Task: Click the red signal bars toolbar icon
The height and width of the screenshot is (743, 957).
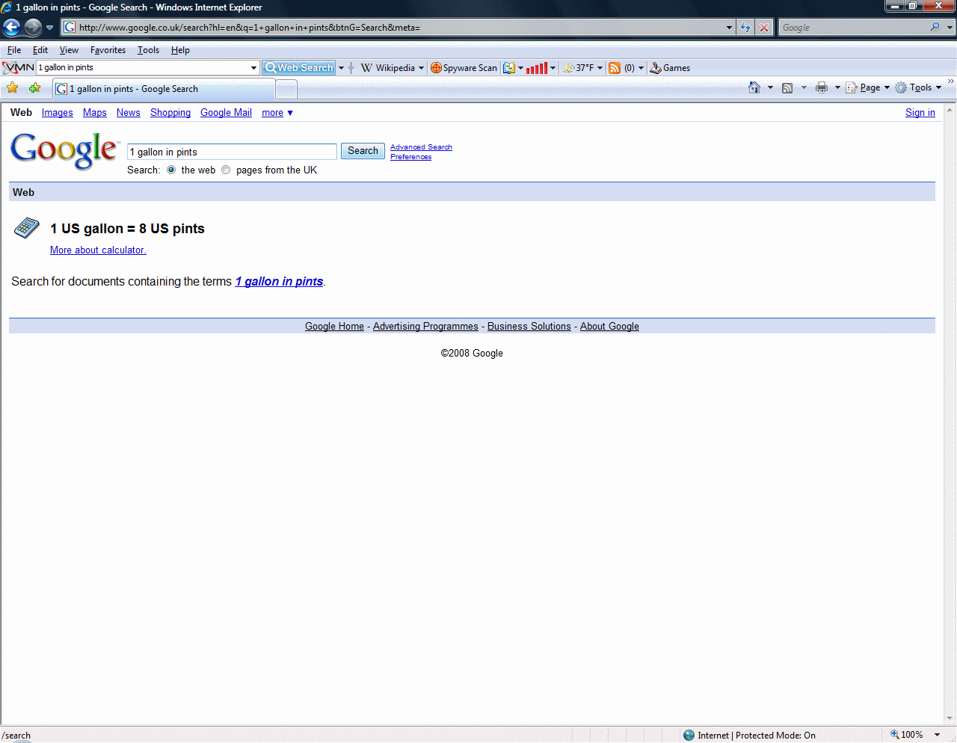Action: (x=537, y=68)
